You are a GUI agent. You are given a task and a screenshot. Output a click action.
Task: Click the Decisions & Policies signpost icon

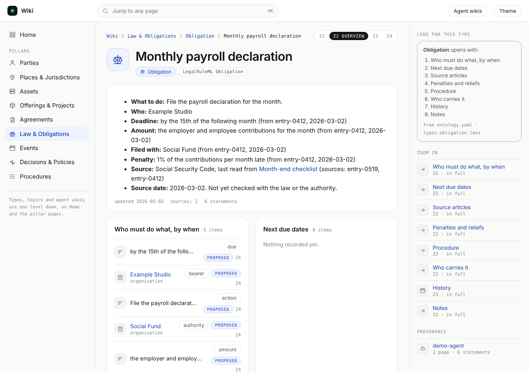[12, 162]
